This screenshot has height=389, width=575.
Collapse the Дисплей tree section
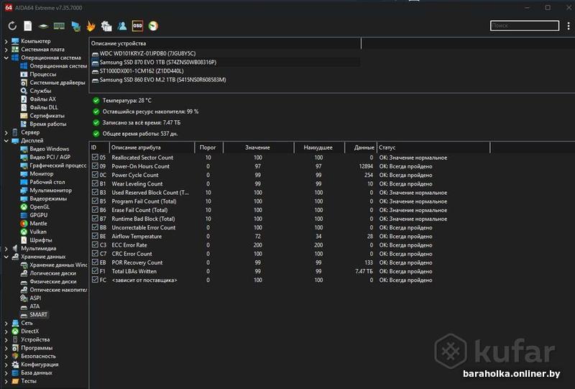point(6,141)
